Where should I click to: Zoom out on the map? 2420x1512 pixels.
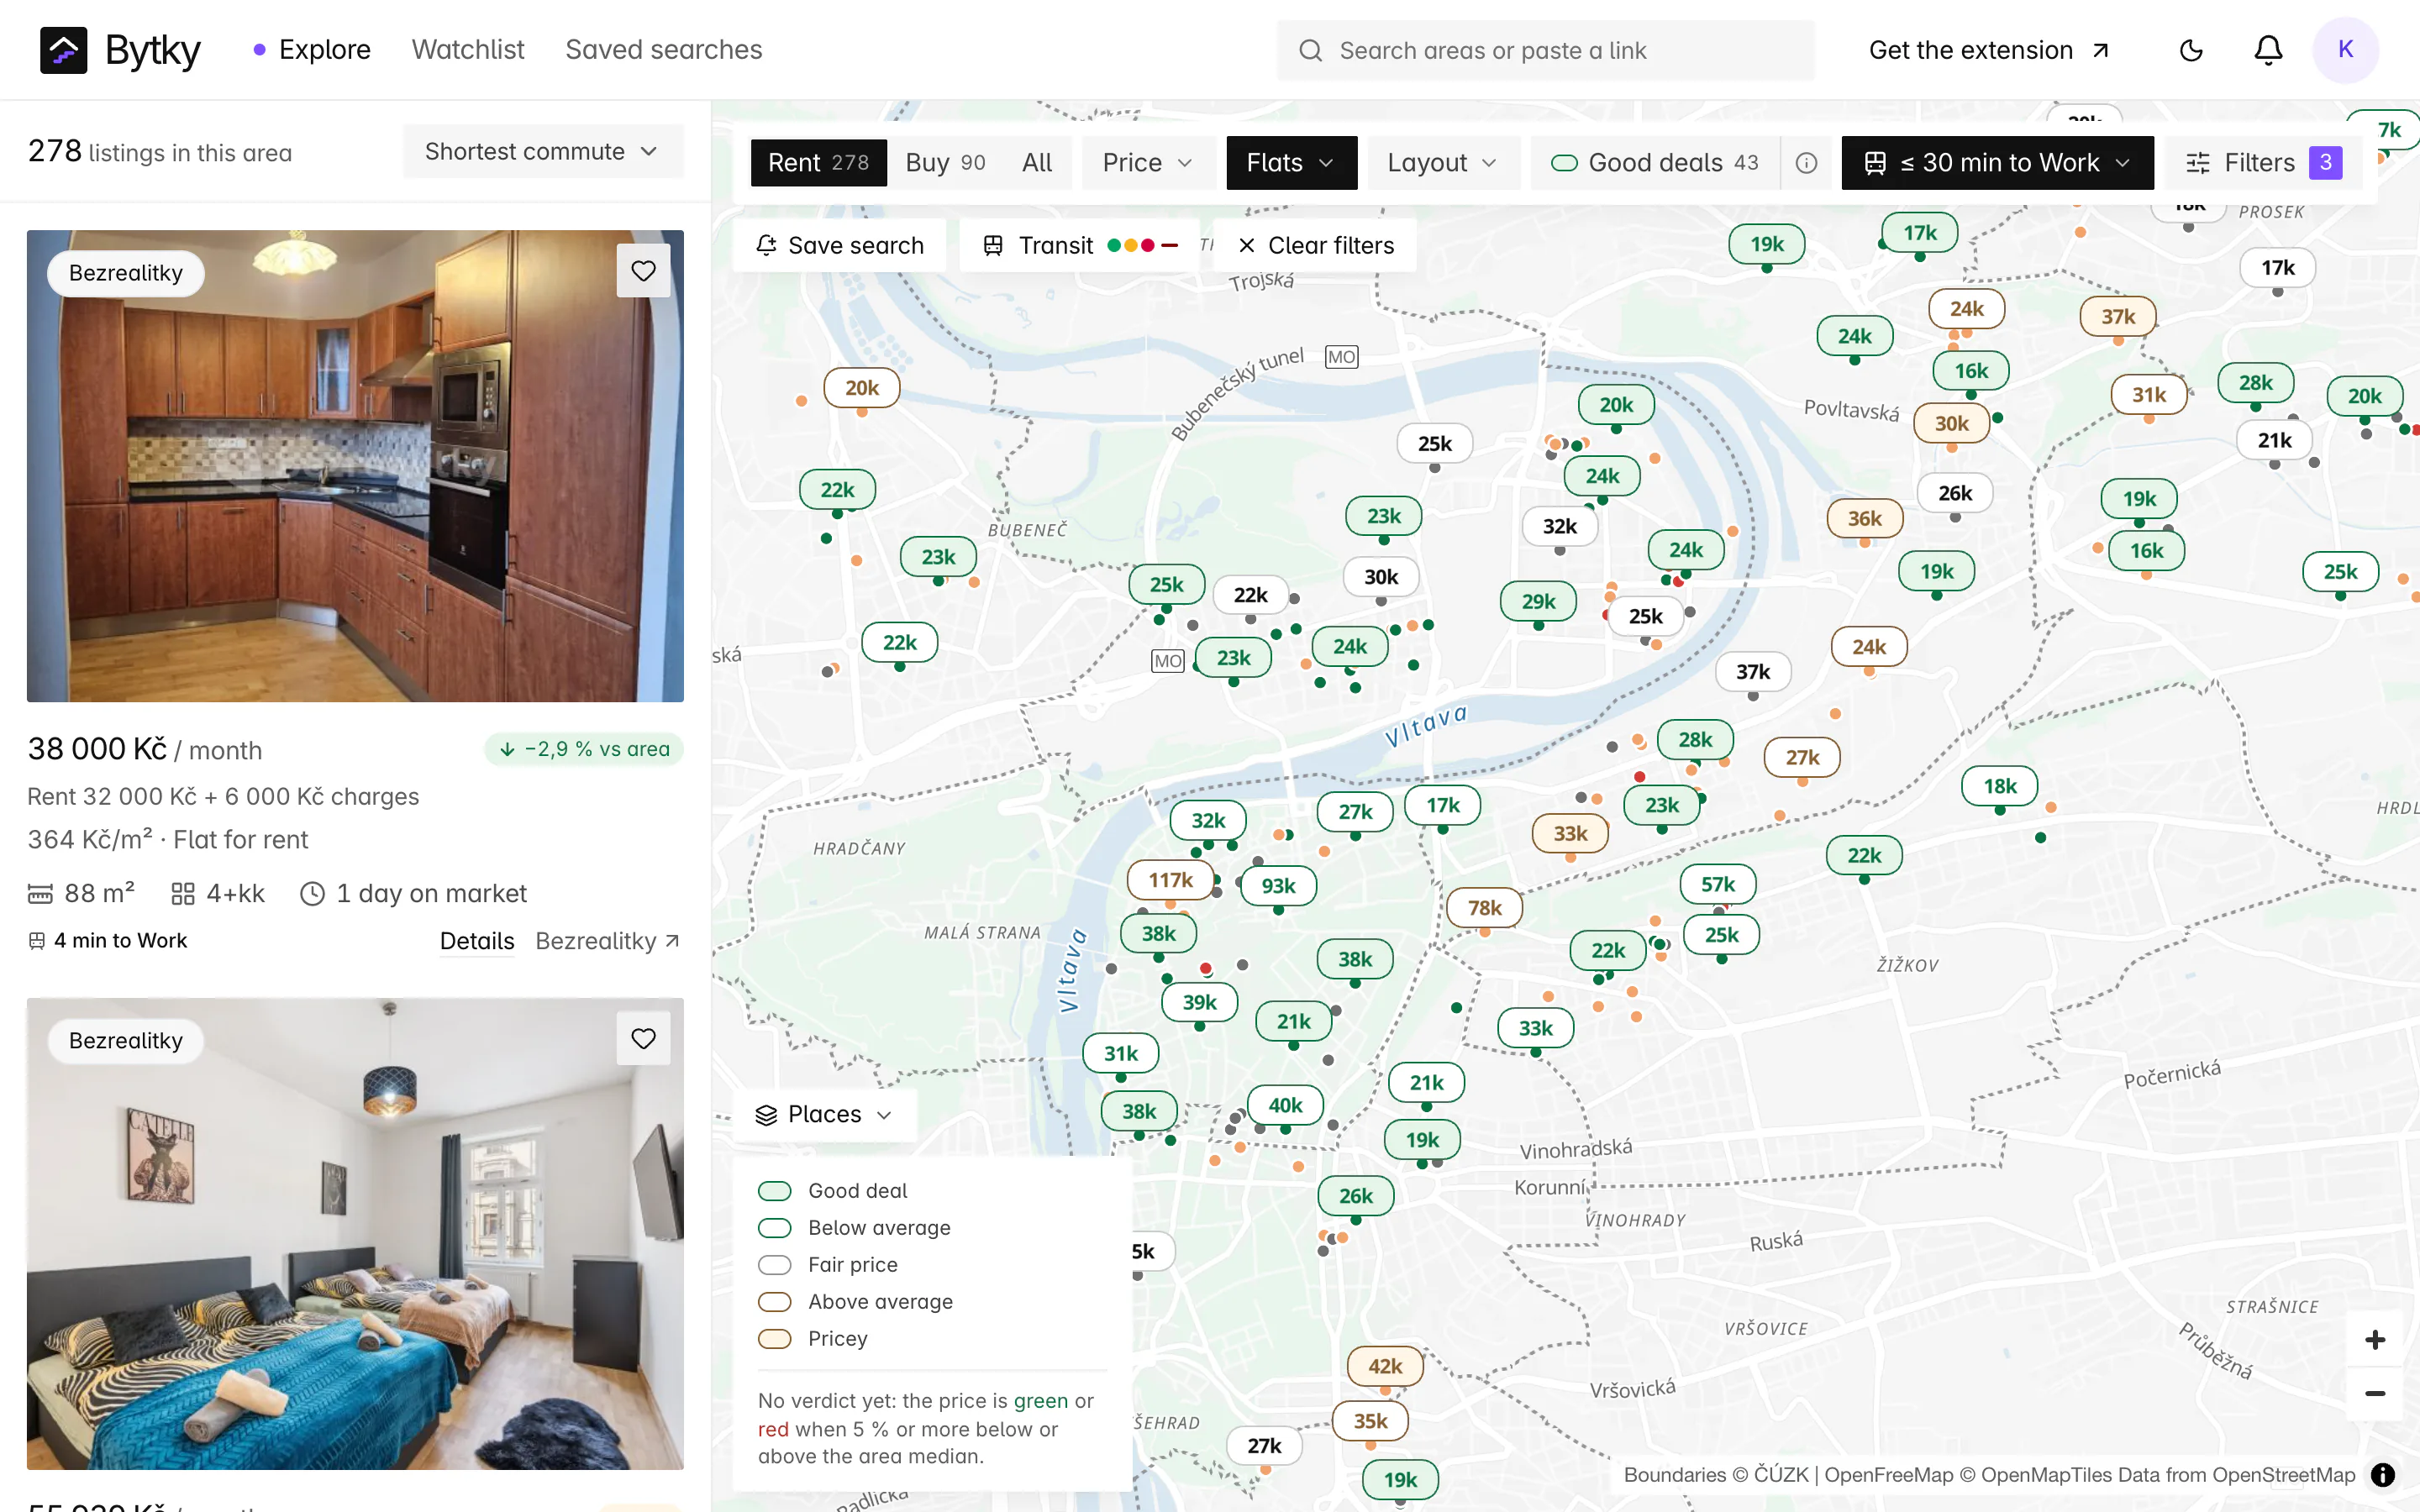pos(2375,1394)
